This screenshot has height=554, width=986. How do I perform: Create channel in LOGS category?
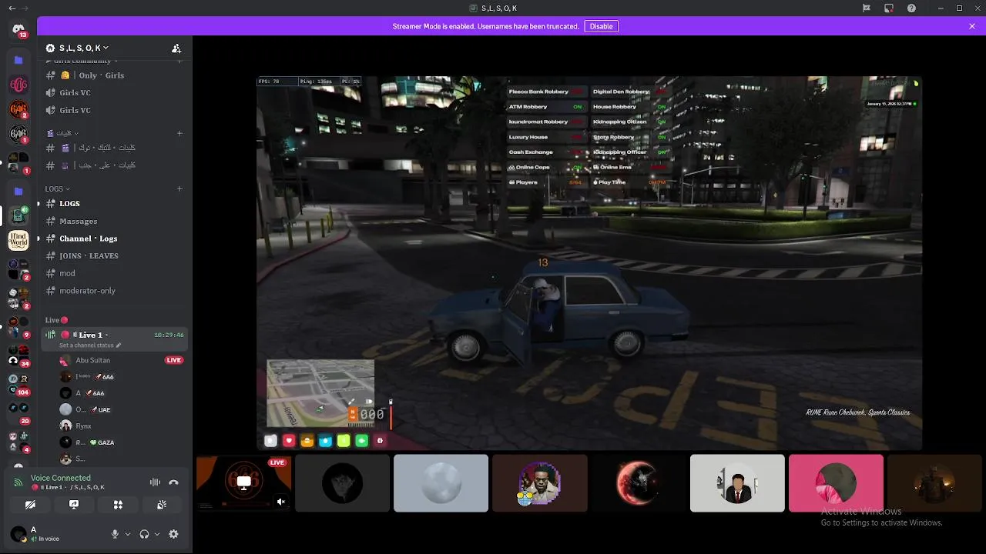point(179,189)
